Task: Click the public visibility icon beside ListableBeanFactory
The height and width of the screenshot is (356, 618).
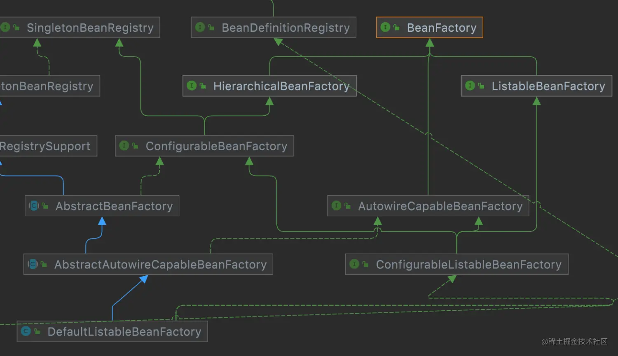Action: pyautogui.click(x=481, y=86)
